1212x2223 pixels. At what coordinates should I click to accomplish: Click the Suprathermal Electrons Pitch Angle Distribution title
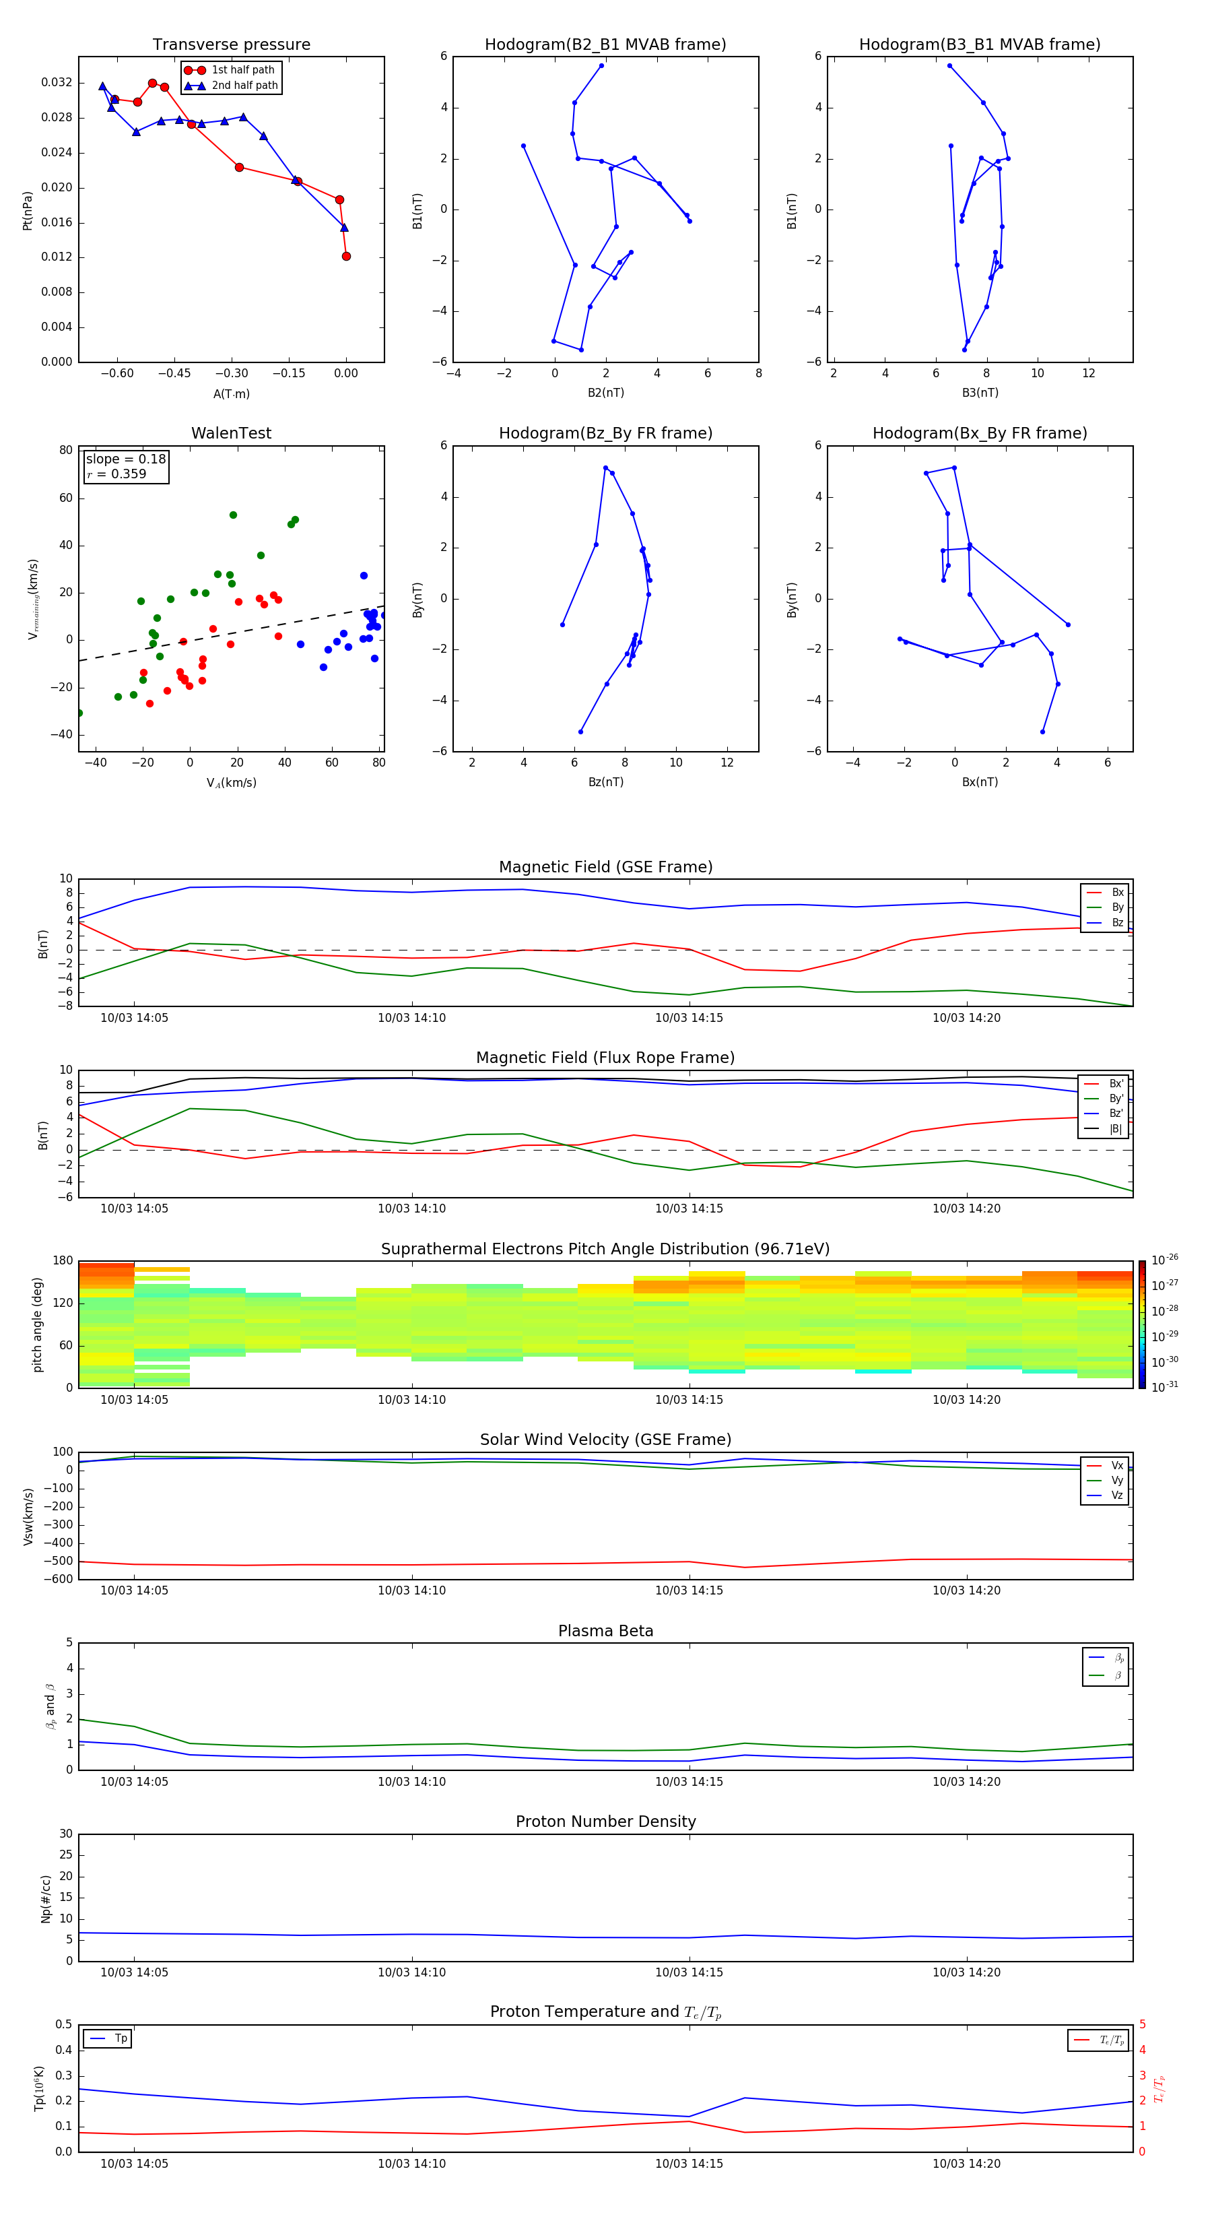(x=605, y=1250)
